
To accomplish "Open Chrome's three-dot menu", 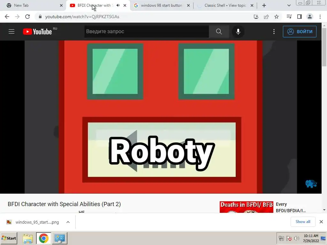I will (x=320, y=17).
